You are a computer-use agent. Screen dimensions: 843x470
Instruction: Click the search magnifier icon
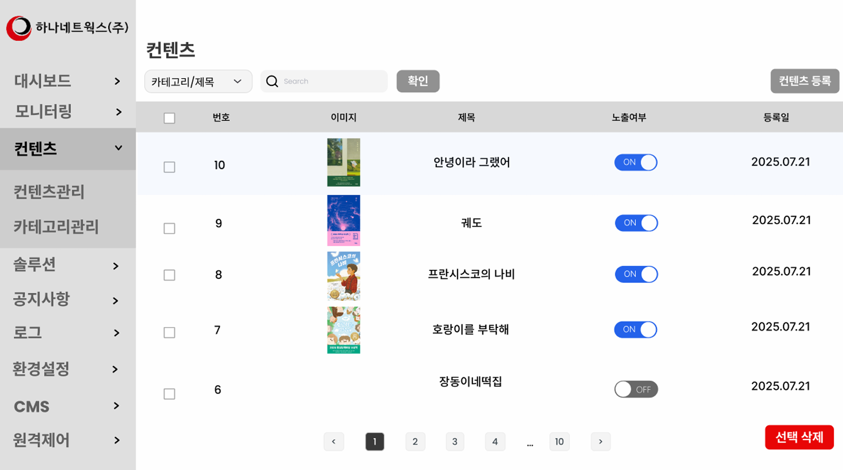(272, 81)
